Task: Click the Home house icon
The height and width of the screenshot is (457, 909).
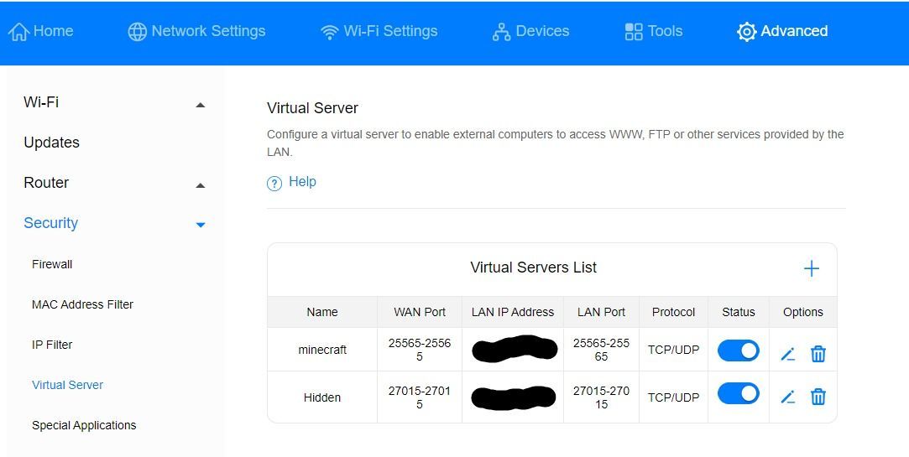Action: tap(18, 32)
